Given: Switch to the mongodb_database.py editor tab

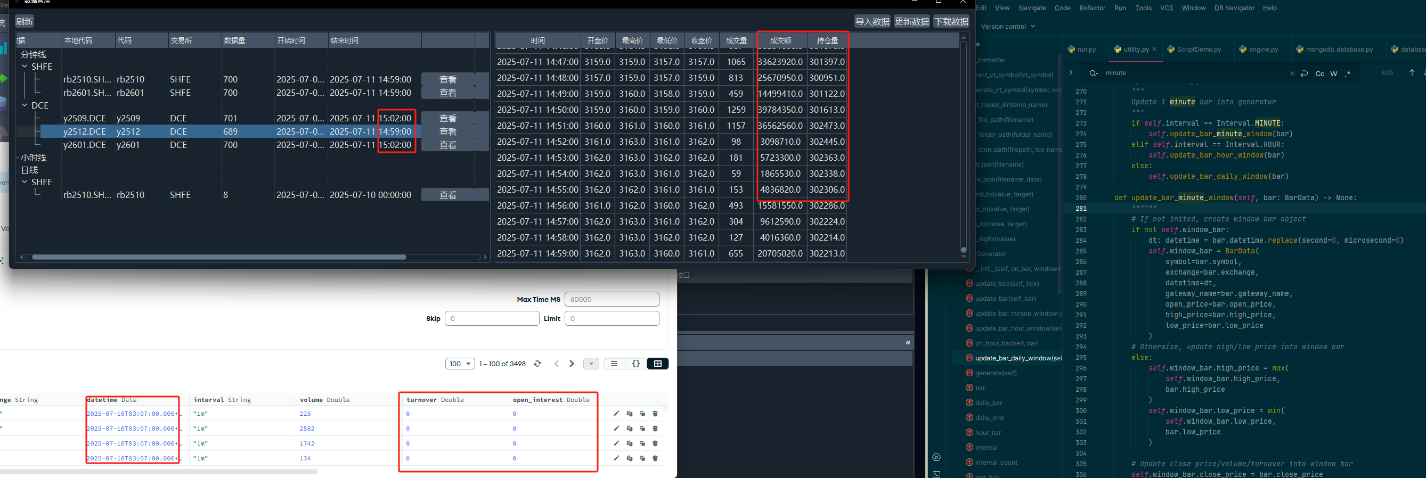Looking at the screenshot, I should pos(1335,50).
